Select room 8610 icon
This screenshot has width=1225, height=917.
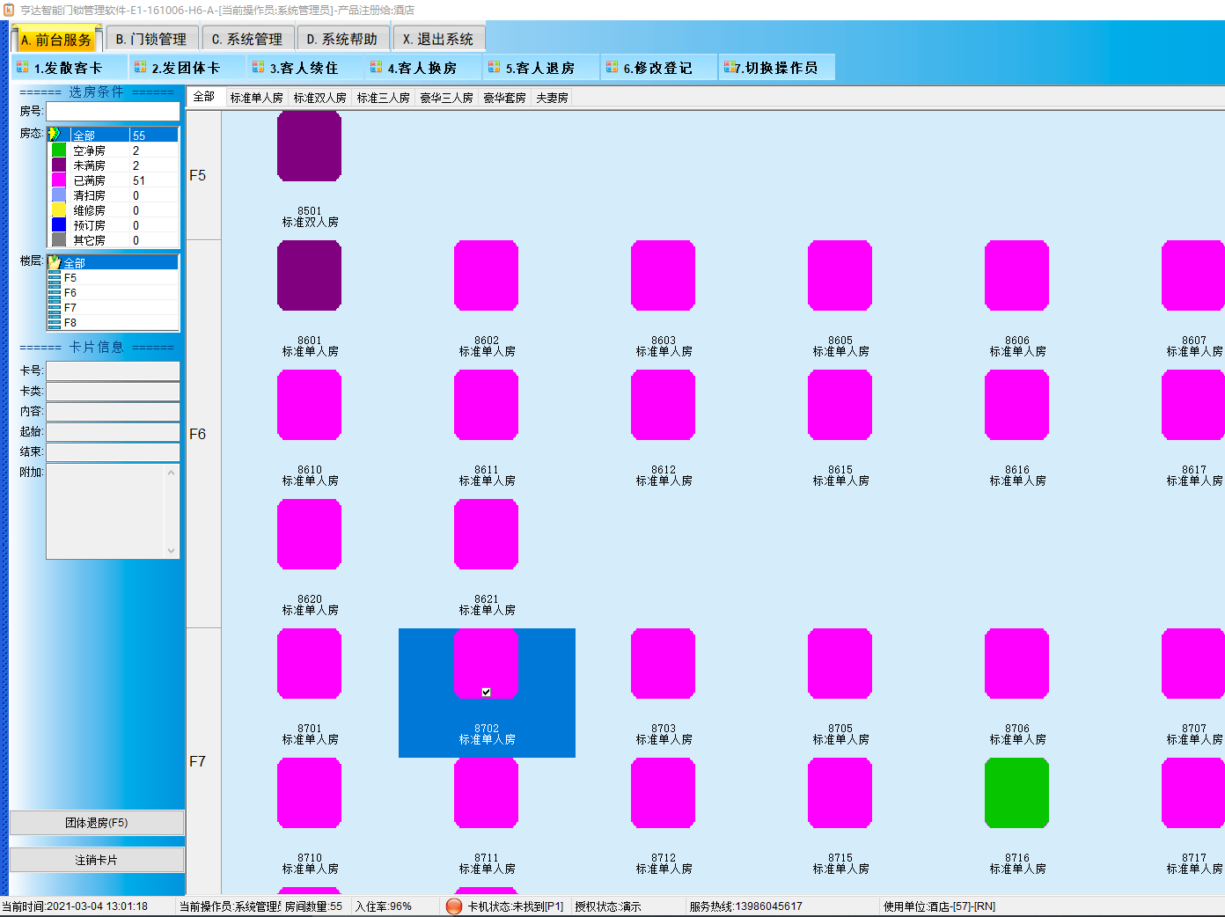click(x=309, y=405)
